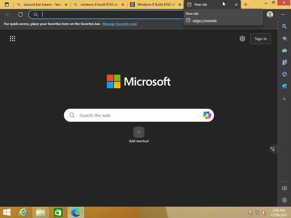Click the taskbar clock 2:08 AM
291x218 pixels.
click(x=278, y=212)
